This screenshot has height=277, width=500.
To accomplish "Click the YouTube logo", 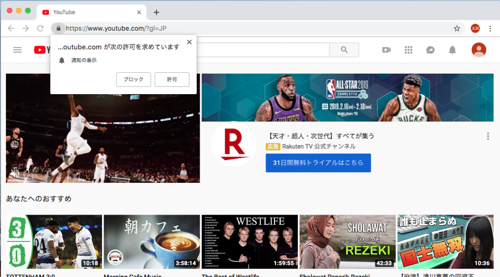I will click(x=42, y=50).
